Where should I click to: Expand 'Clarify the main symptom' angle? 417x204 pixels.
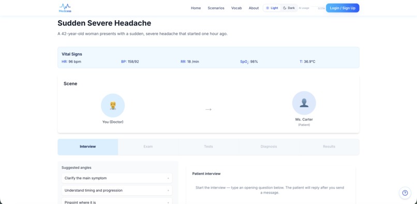point(117,178)
